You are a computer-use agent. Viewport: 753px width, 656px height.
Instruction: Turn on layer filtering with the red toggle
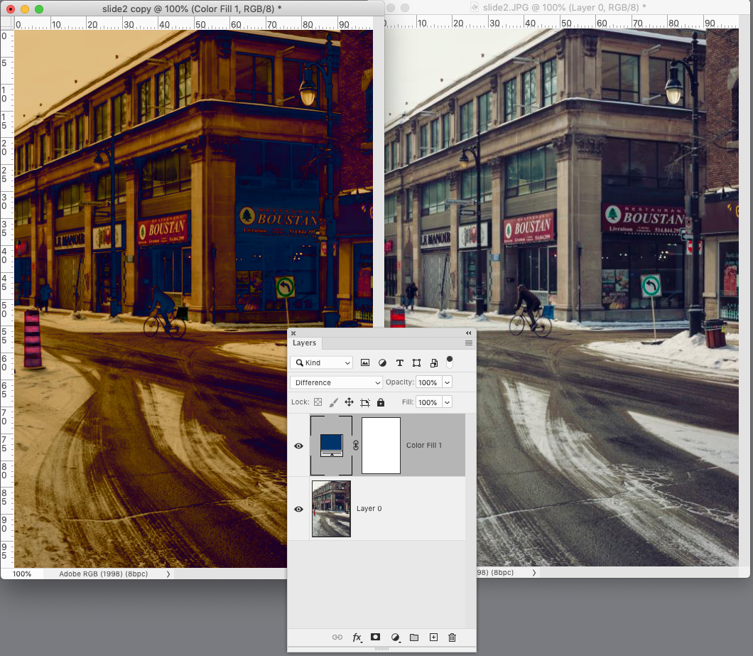pyautogui.click(x=450, y=362)
